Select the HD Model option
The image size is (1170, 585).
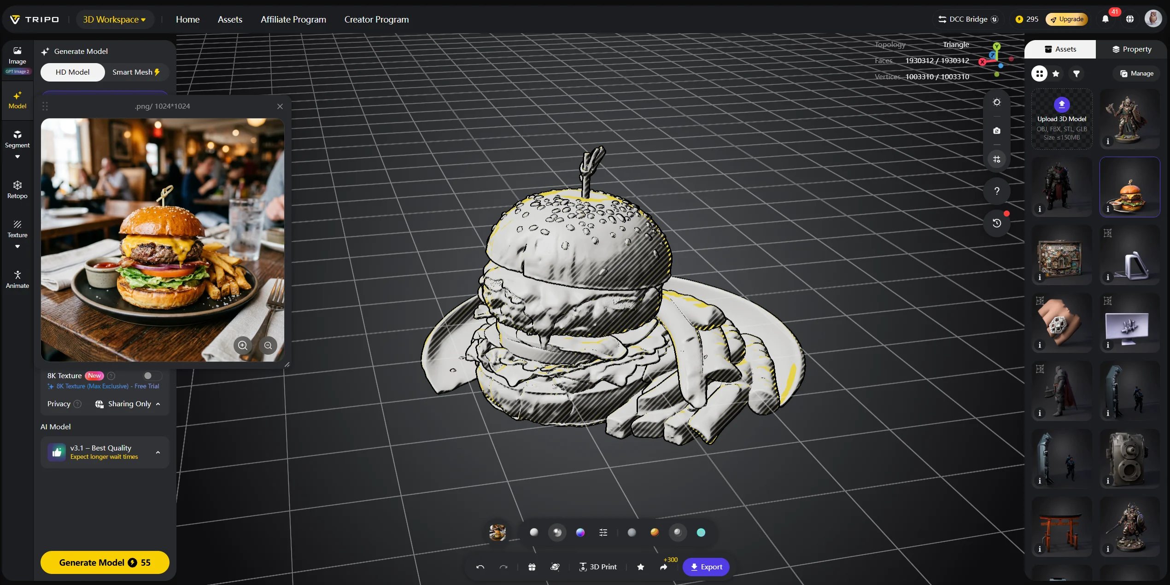click(x=73, y=72)
